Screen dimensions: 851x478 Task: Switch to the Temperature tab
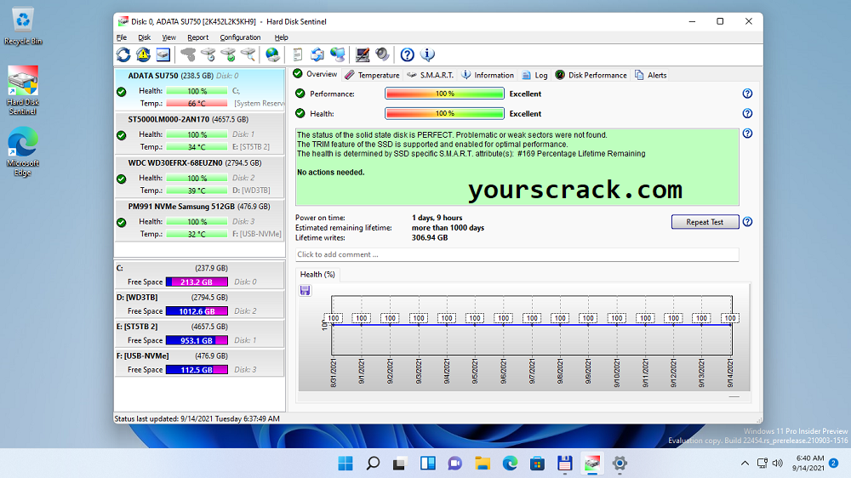click(x=373, y=76)
